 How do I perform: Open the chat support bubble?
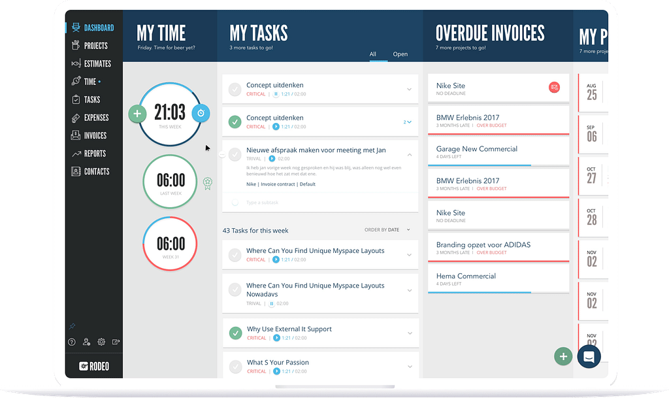point(589,356)
